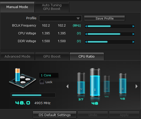This screenshot has width=141, height=119.
Task: Click OS Default Settings button
Action: (55, 115)
